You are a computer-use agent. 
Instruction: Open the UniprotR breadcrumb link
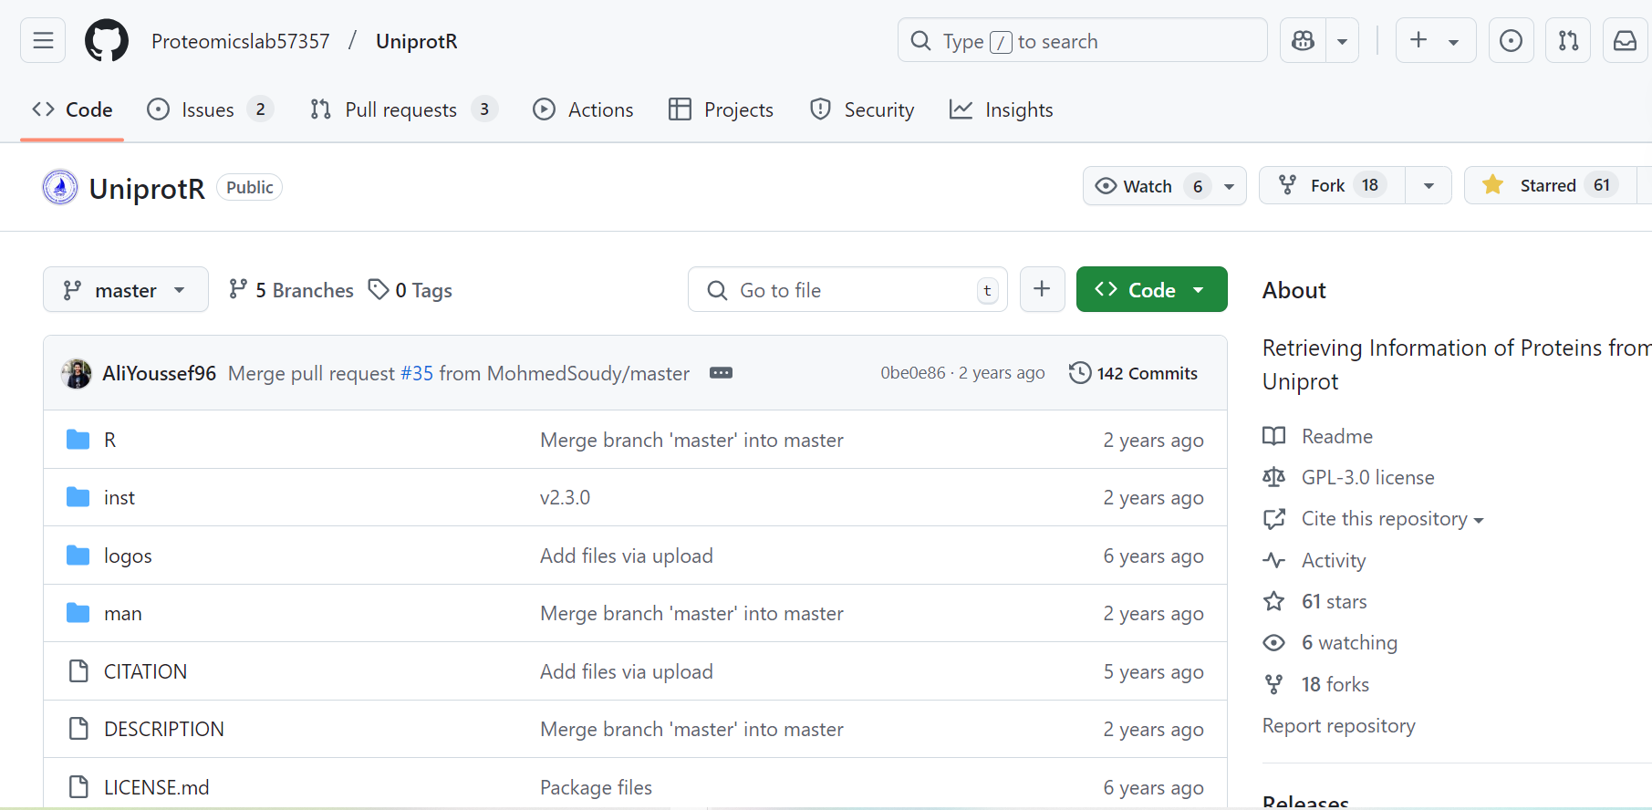pos(417,41)
